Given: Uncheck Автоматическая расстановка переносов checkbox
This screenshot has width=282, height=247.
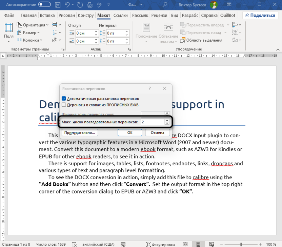Looking at the screenshot, I should click(64, 99).
